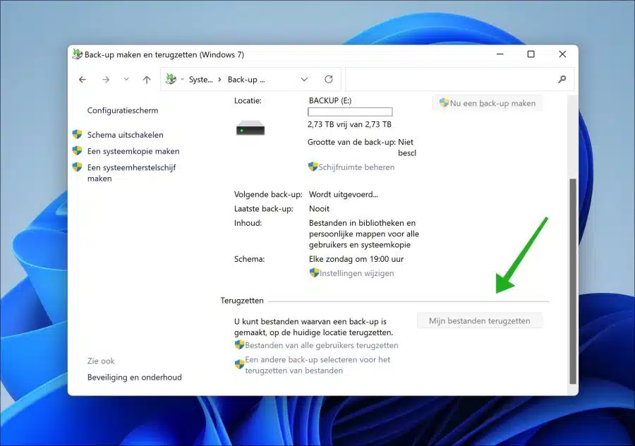
Task: Click the 'BACKUP (E:)' location text
Action: pos(330,100)
